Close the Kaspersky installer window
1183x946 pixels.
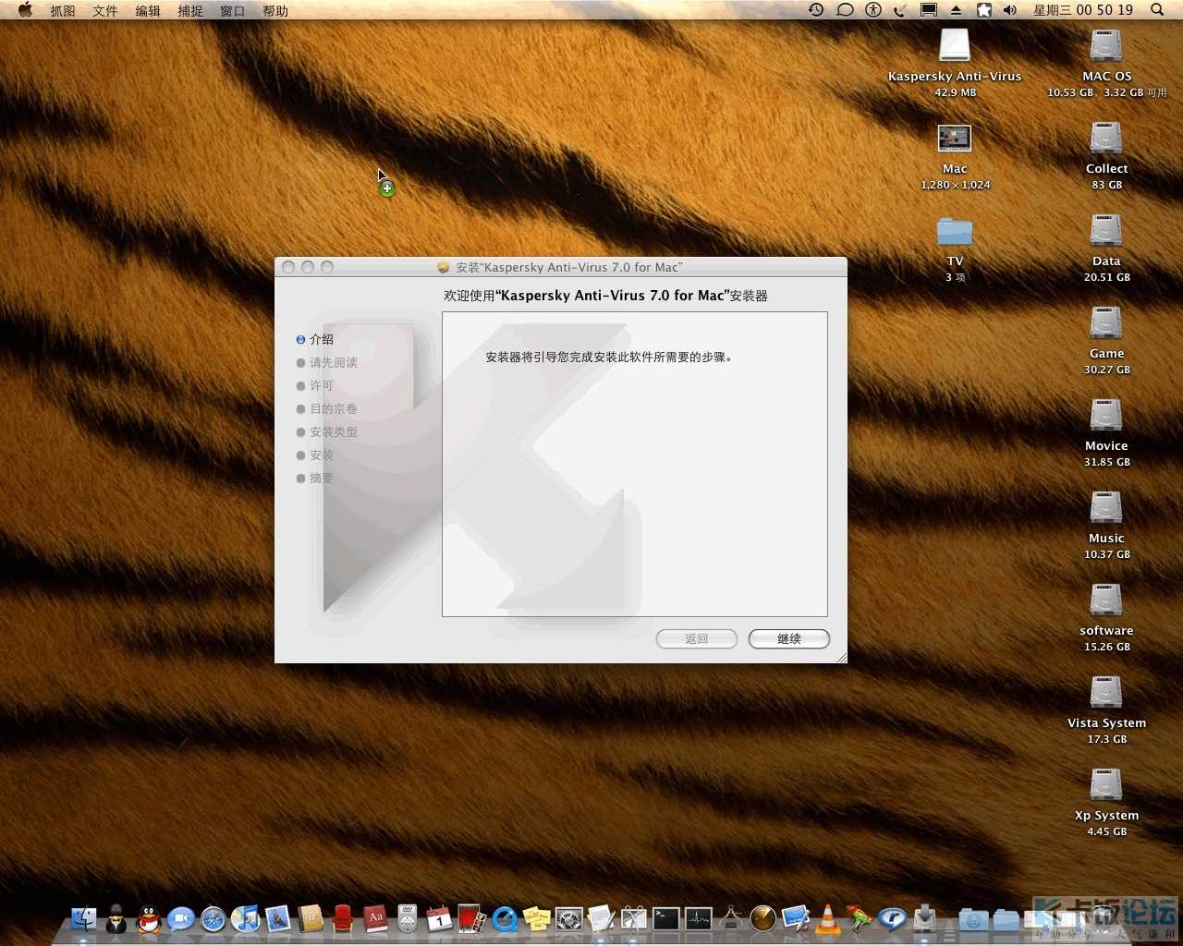pyautogui.click(x=288, y=267)
